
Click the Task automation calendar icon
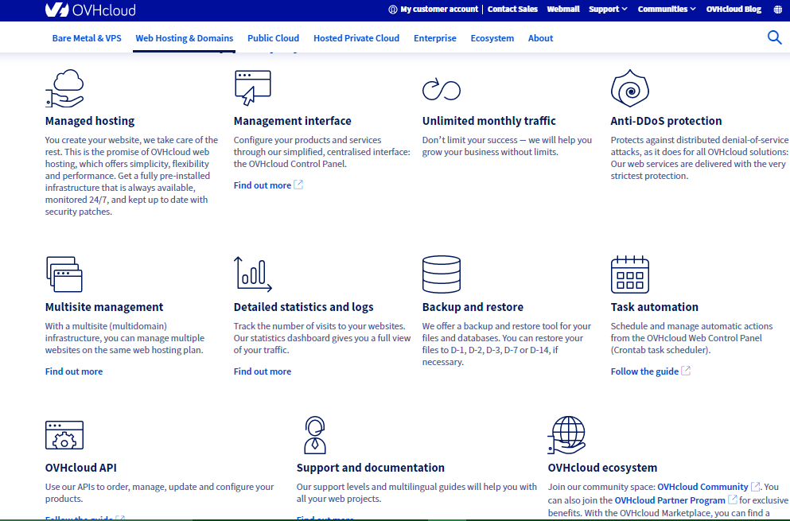(x=630, y=274)
